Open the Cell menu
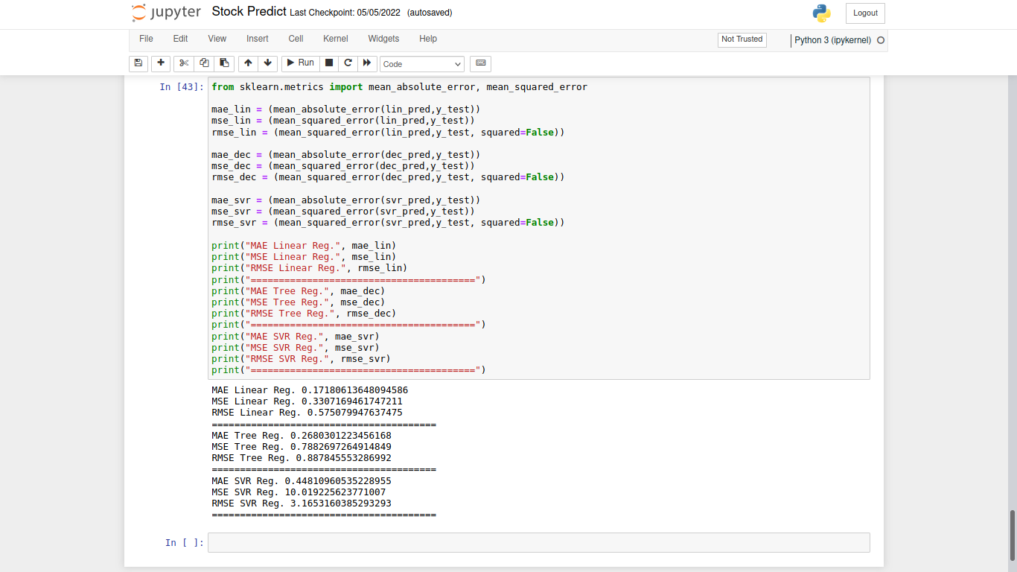The height and width of the screenshot is (572, 1017). tap(296, 39)
